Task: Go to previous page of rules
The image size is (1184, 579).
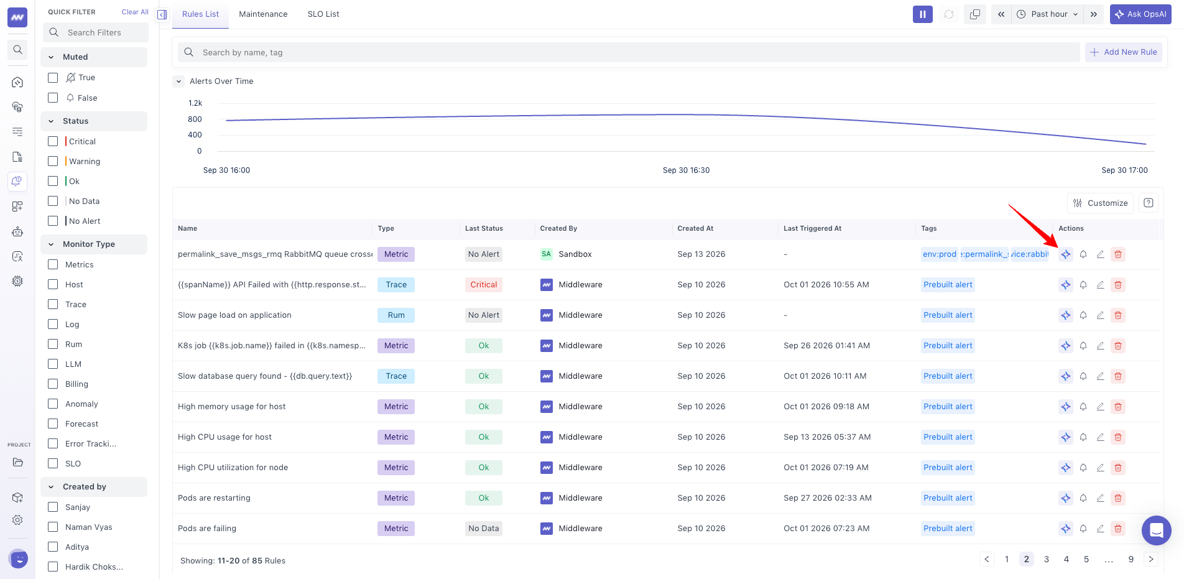Action: (x=987, y=559)
